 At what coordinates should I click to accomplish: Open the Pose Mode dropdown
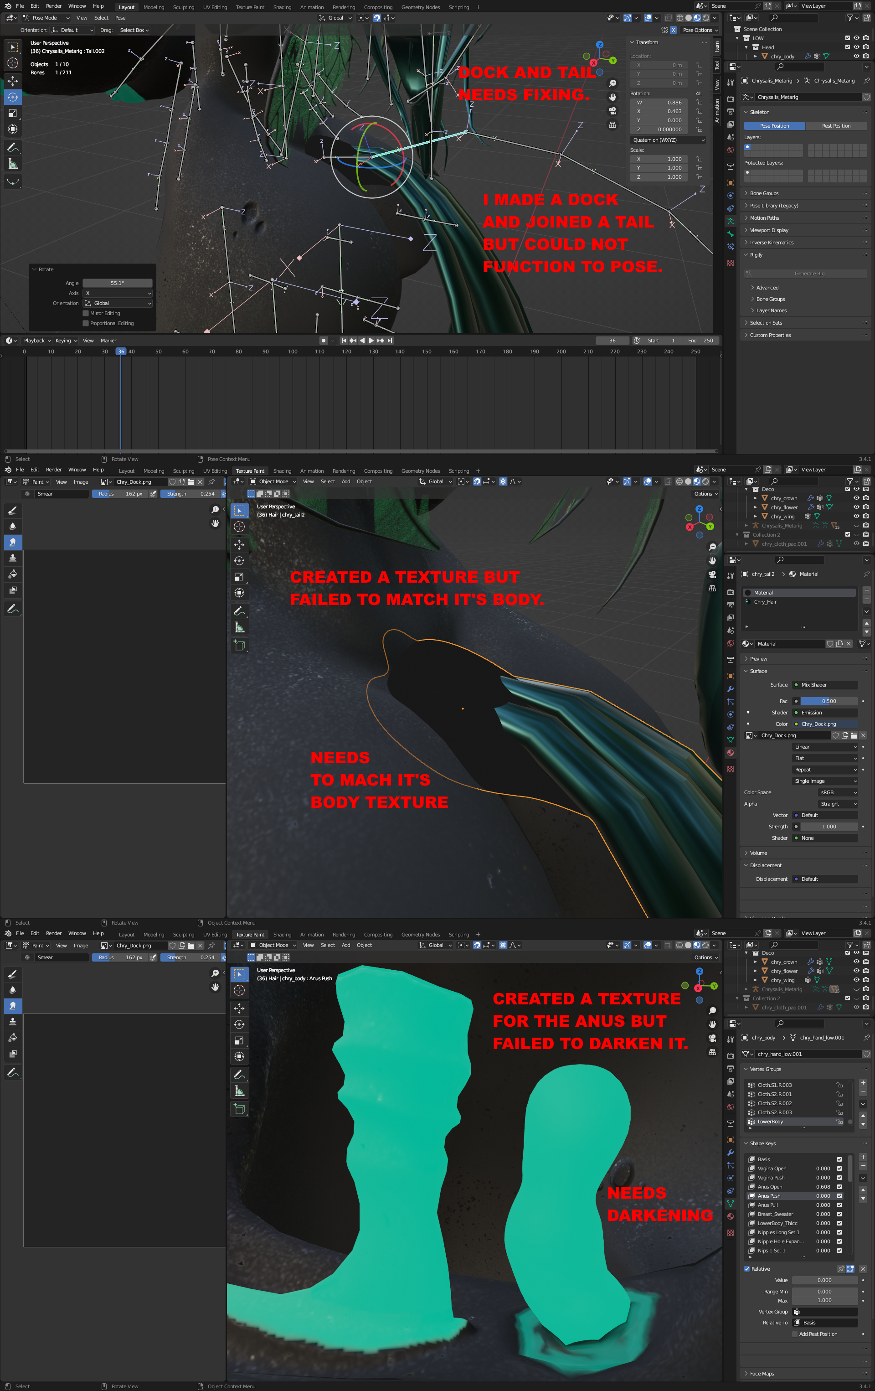(x=46, y=18)
